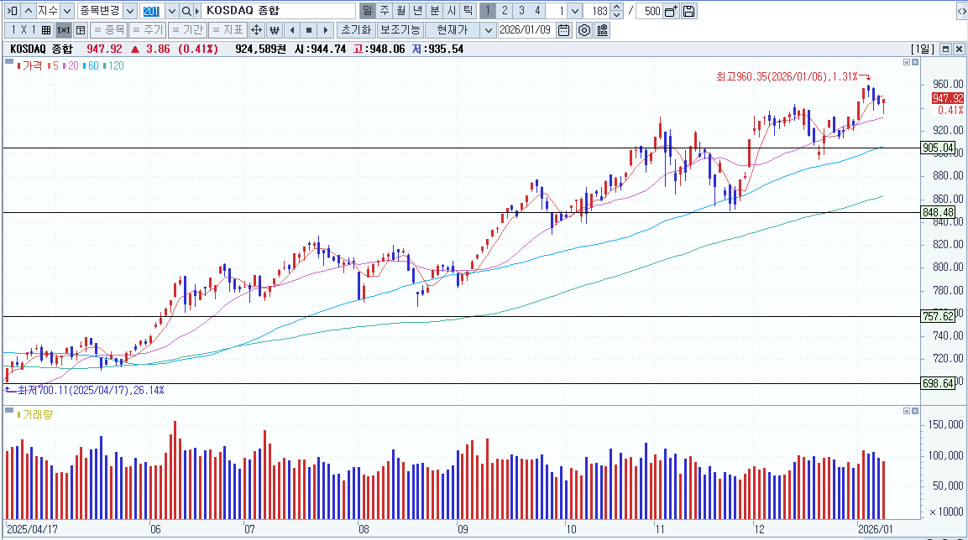Click the 거래량 panel small close icon
The image size is (968, 540).
coord(915,411)
